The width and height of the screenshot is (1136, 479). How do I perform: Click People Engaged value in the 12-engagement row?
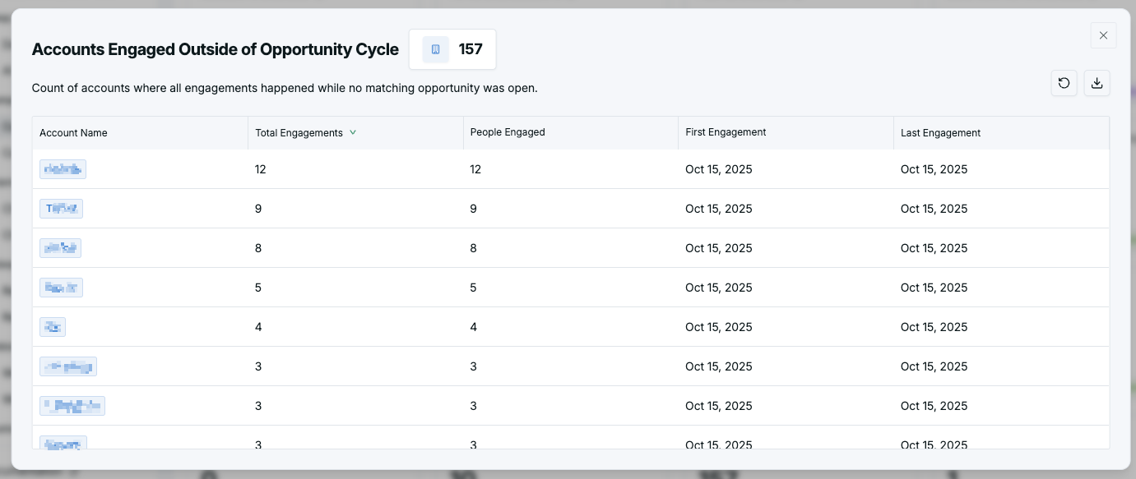click(475, 169)
